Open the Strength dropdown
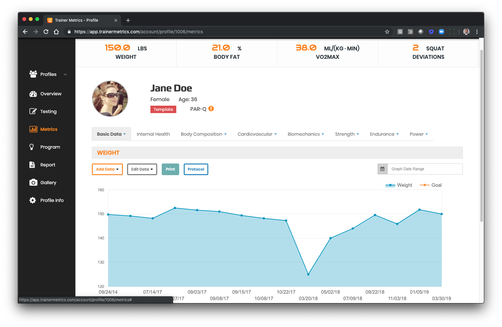This screenshot has width=502, height=327. [347, 134]
